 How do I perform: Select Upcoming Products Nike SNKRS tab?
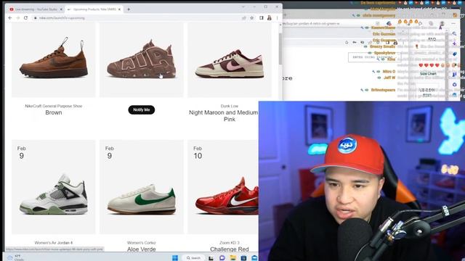click(94, 9)
